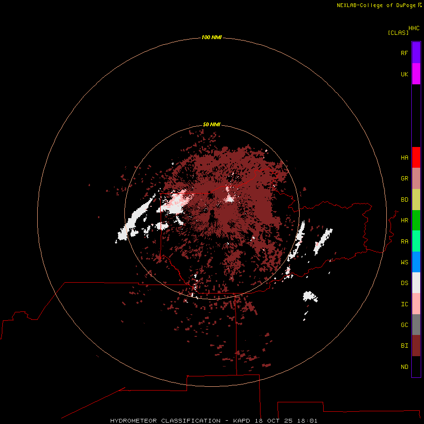Click the BI legend label
Screen dimensions: 424x424
coord(404,345)
